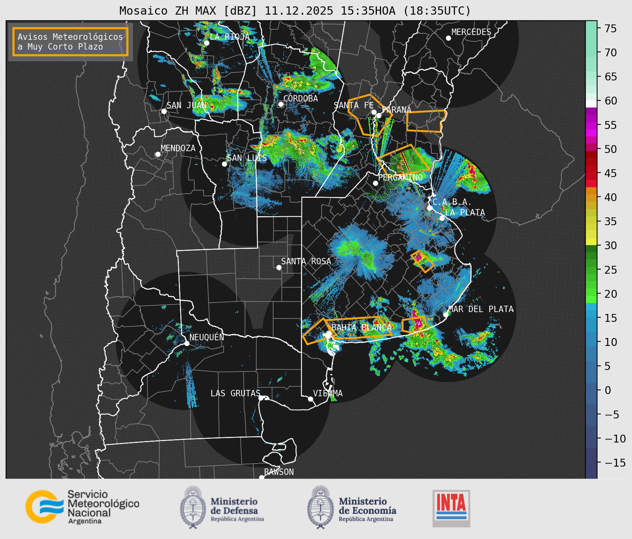Click the SAN LUIS map label
The height and width of the screenshot is (539, 632).
tap(247, 158)
